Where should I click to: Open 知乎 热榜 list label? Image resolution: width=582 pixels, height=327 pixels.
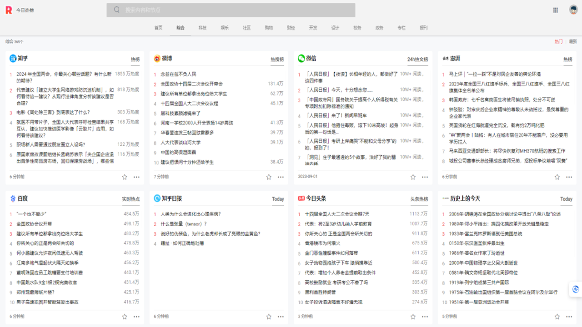point(135,59)
